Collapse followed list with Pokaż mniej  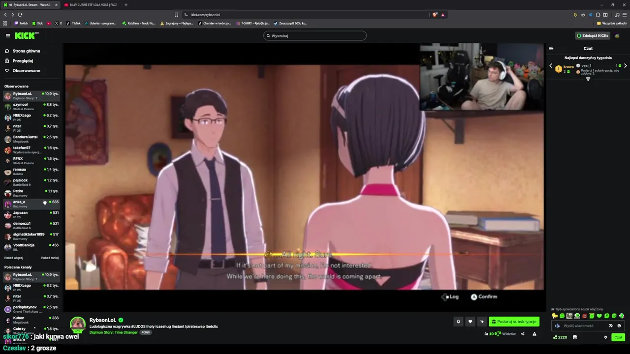[50, 258]
